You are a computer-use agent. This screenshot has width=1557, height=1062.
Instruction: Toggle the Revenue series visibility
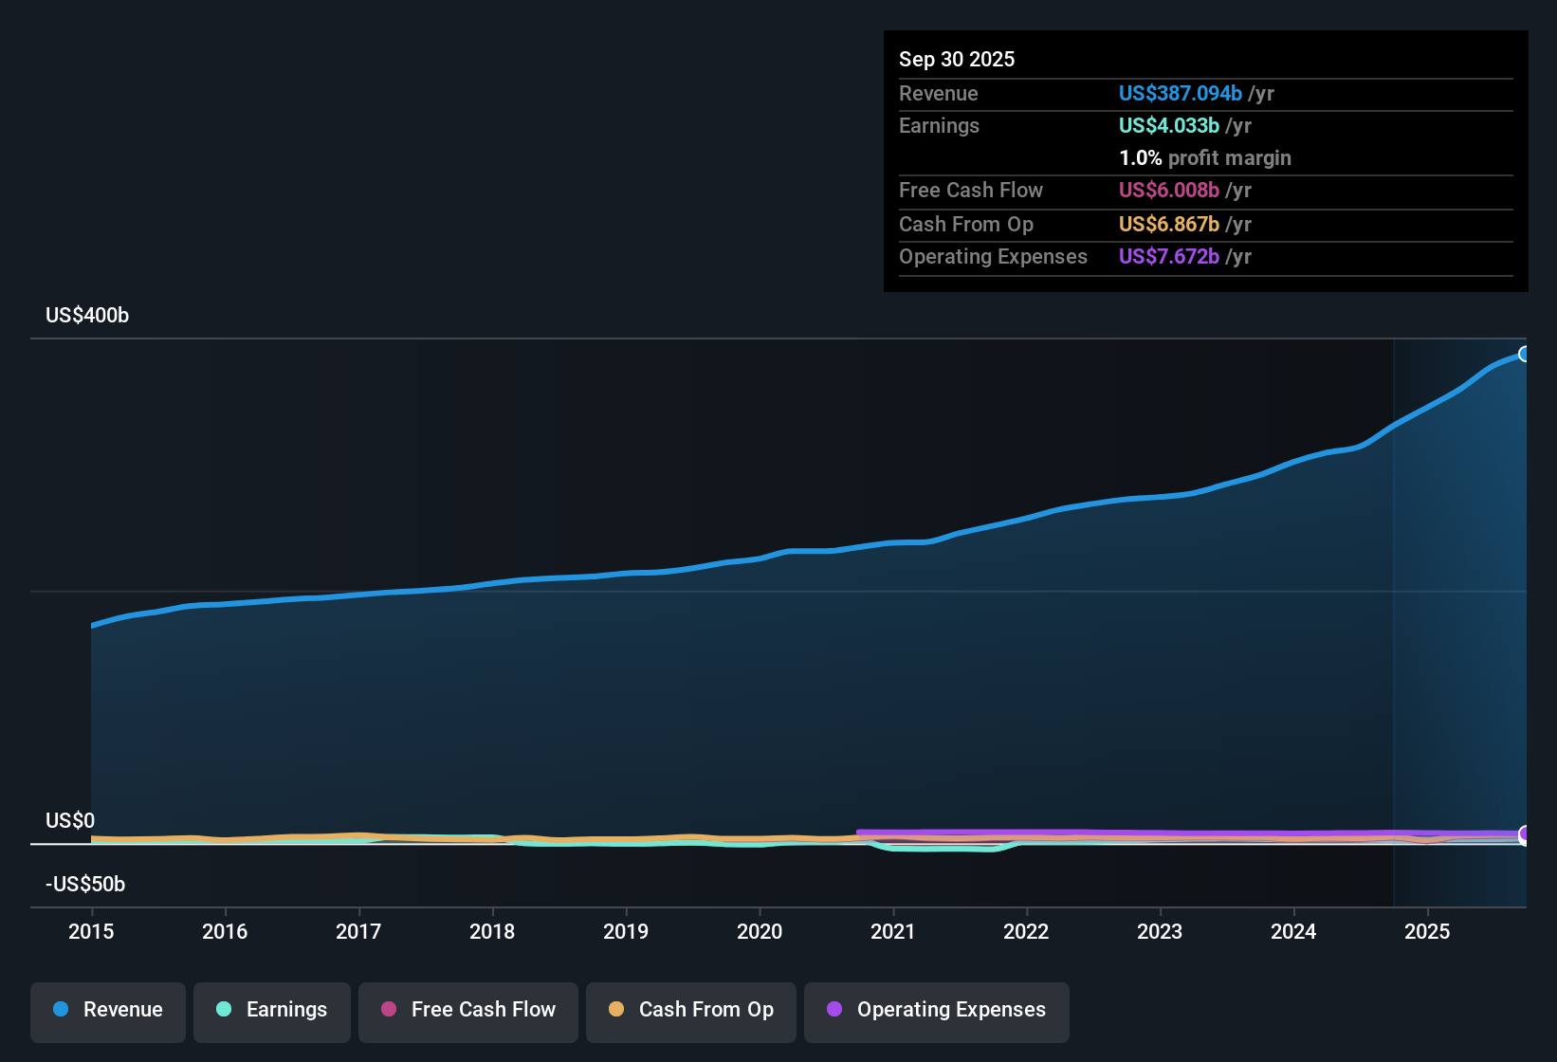(x=107, y=1010)
